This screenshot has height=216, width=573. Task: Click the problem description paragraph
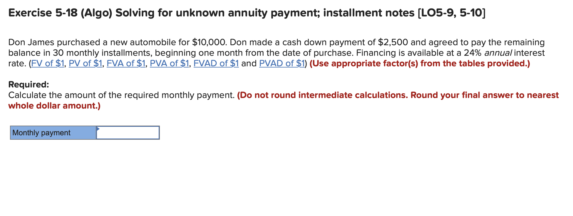264,53
